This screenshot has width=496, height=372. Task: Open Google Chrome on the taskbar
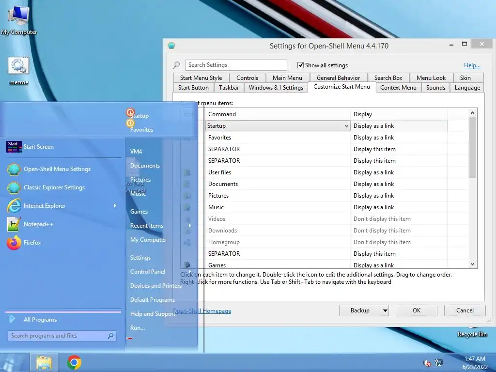coord(74,363)
